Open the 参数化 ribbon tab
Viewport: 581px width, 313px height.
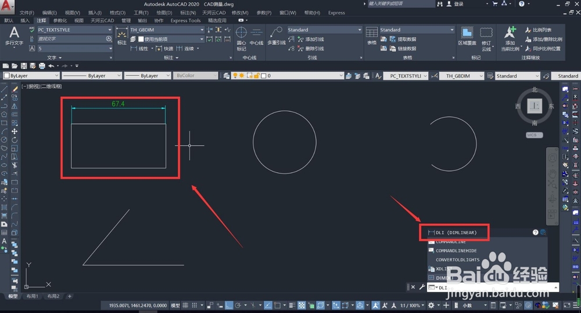pos(60,20)
